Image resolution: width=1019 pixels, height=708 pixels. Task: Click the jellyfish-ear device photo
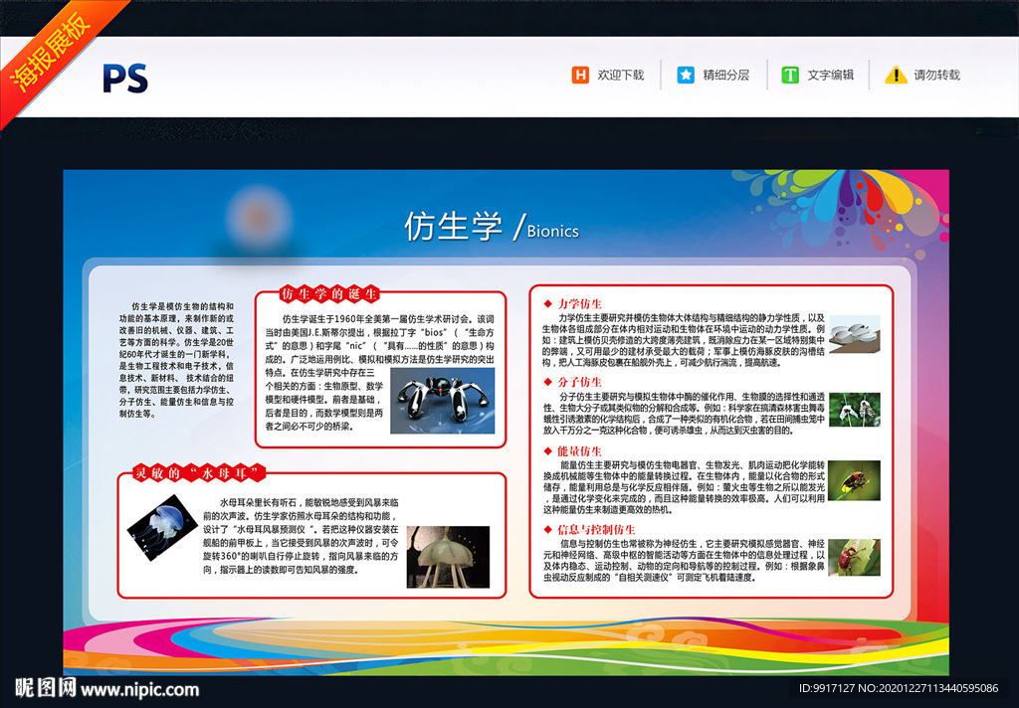tap(448, 557)
